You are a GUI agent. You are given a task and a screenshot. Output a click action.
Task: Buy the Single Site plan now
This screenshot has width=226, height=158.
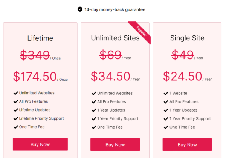click(187, 145)
